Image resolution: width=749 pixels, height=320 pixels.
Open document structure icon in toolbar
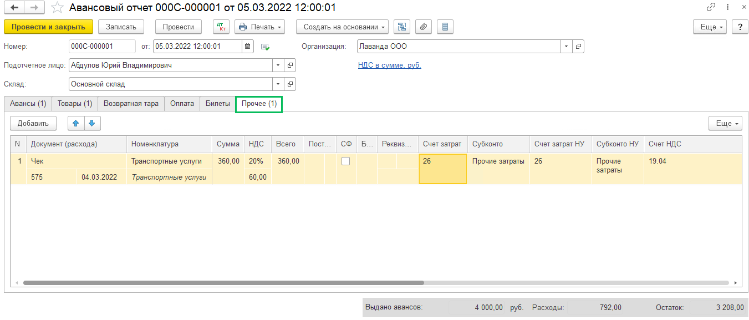(x=402, y=27)
